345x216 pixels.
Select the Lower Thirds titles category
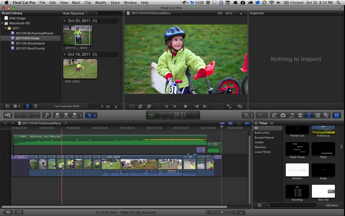click(x=262, y=152)
